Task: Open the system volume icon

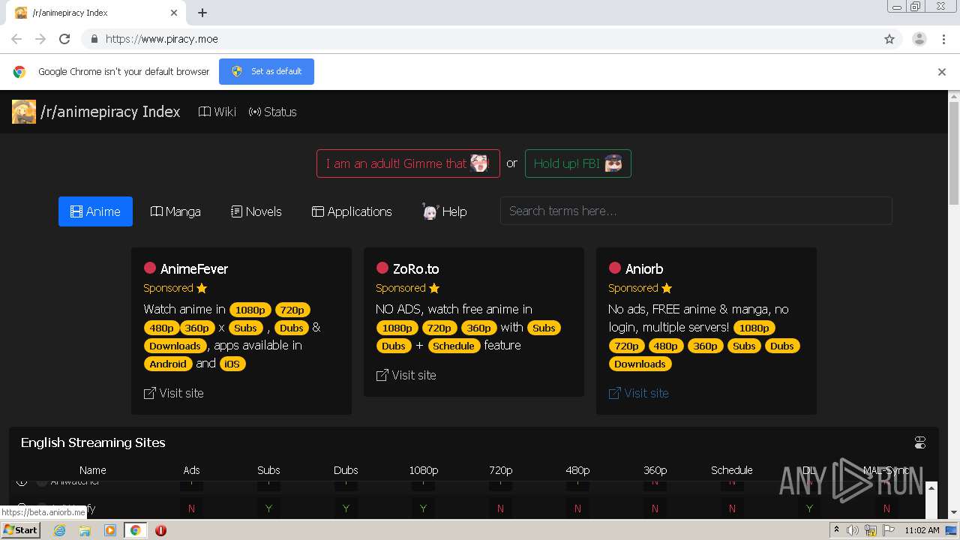Action: (x=853, y=530)
